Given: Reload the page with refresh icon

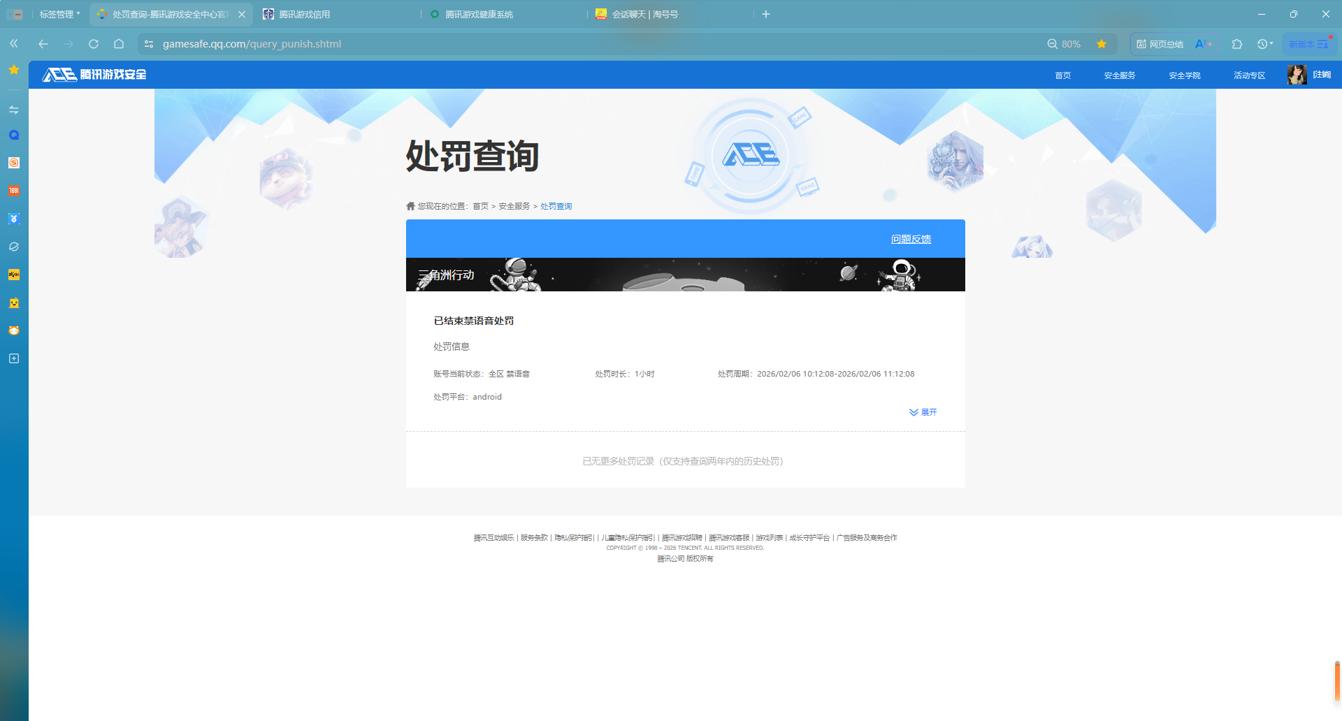Looking at the screenshot, I should point(94,43).
